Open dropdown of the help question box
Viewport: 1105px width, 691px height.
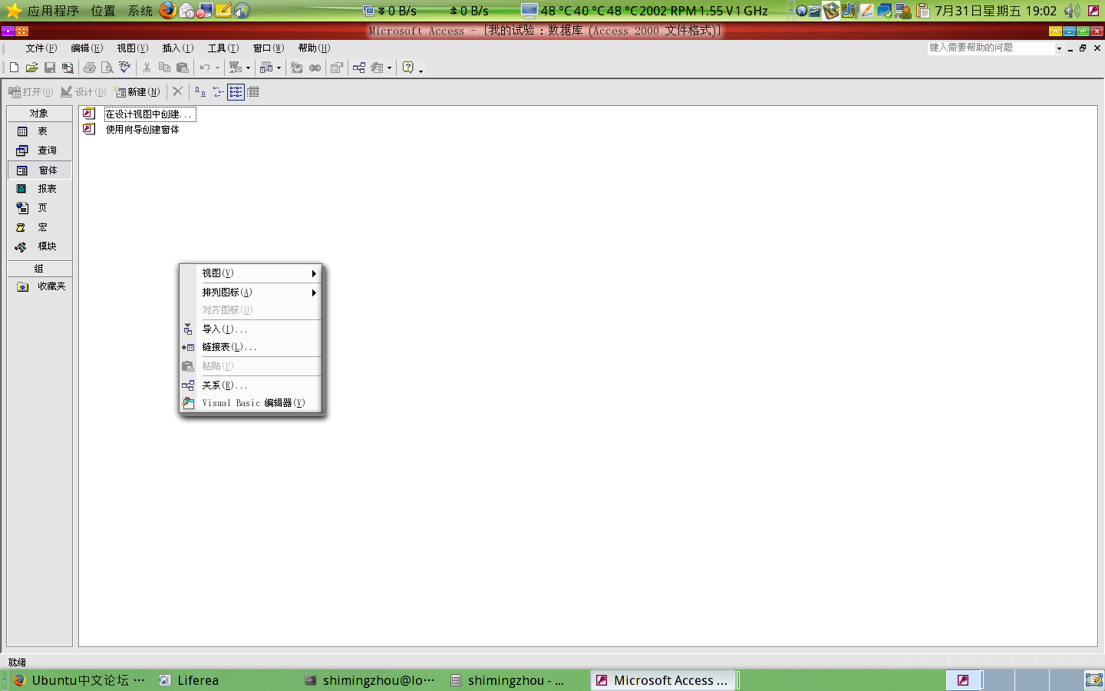(x=1059, y=48)
